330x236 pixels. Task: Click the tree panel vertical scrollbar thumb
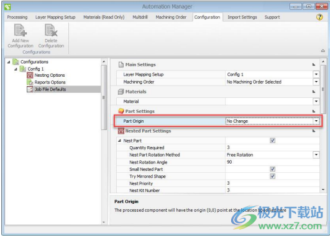click(104, 97)
